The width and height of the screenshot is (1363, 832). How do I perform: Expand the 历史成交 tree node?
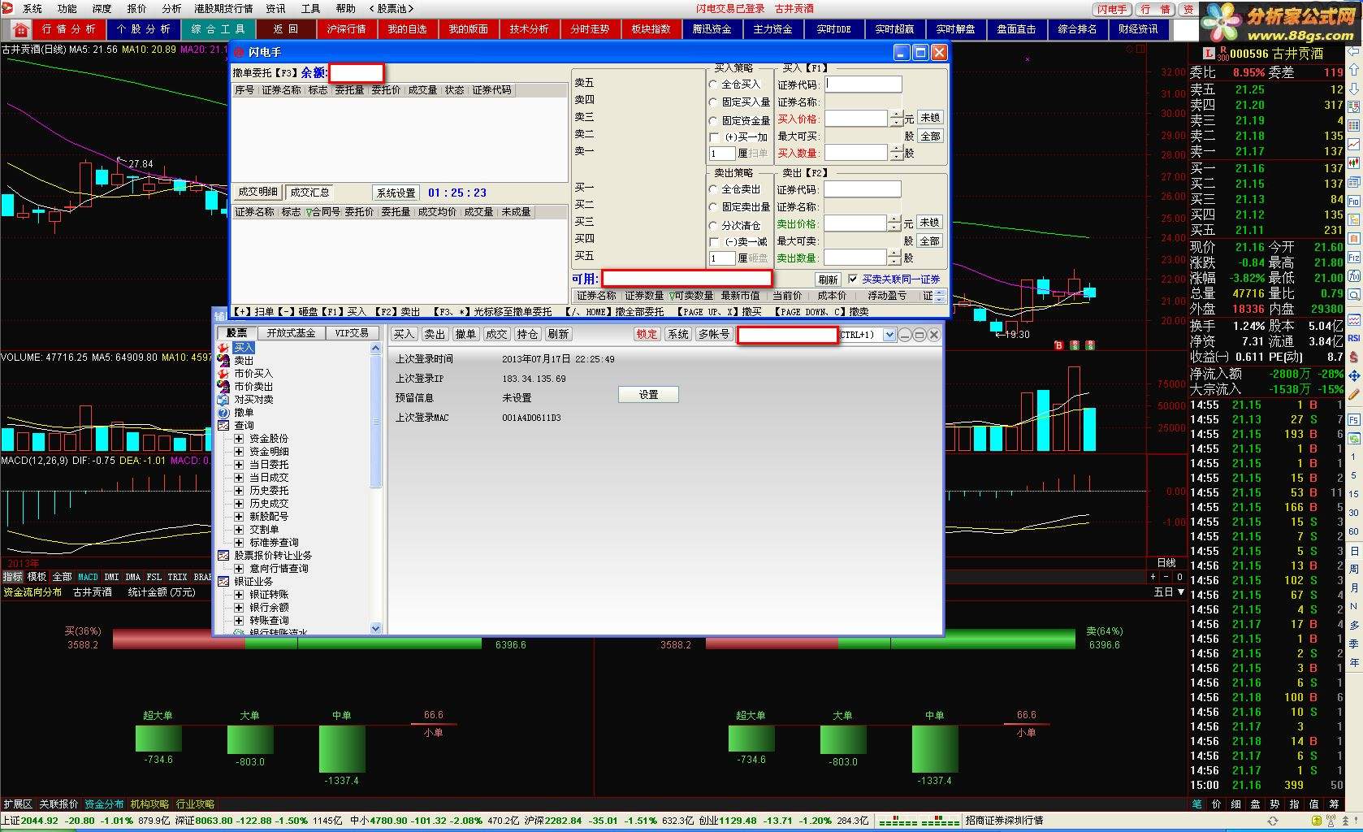pos(239,504)
